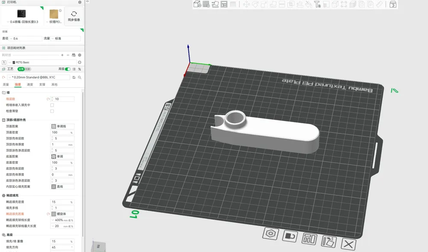Click the plate arrange icon
The image size is (428, 252).
[x=309, y=239]
